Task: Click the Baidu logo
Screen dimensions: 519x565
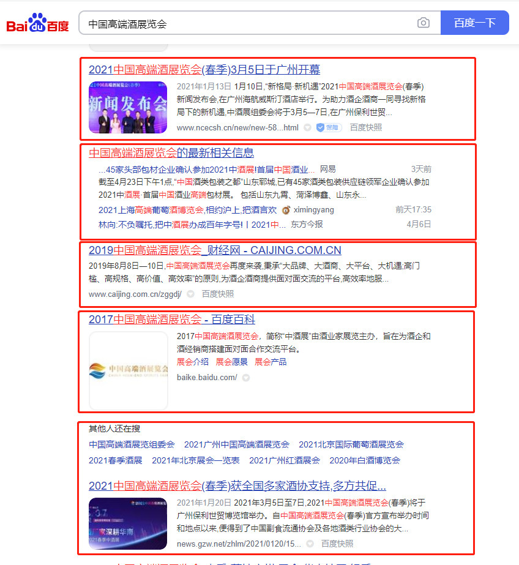Action: (37, 23)
